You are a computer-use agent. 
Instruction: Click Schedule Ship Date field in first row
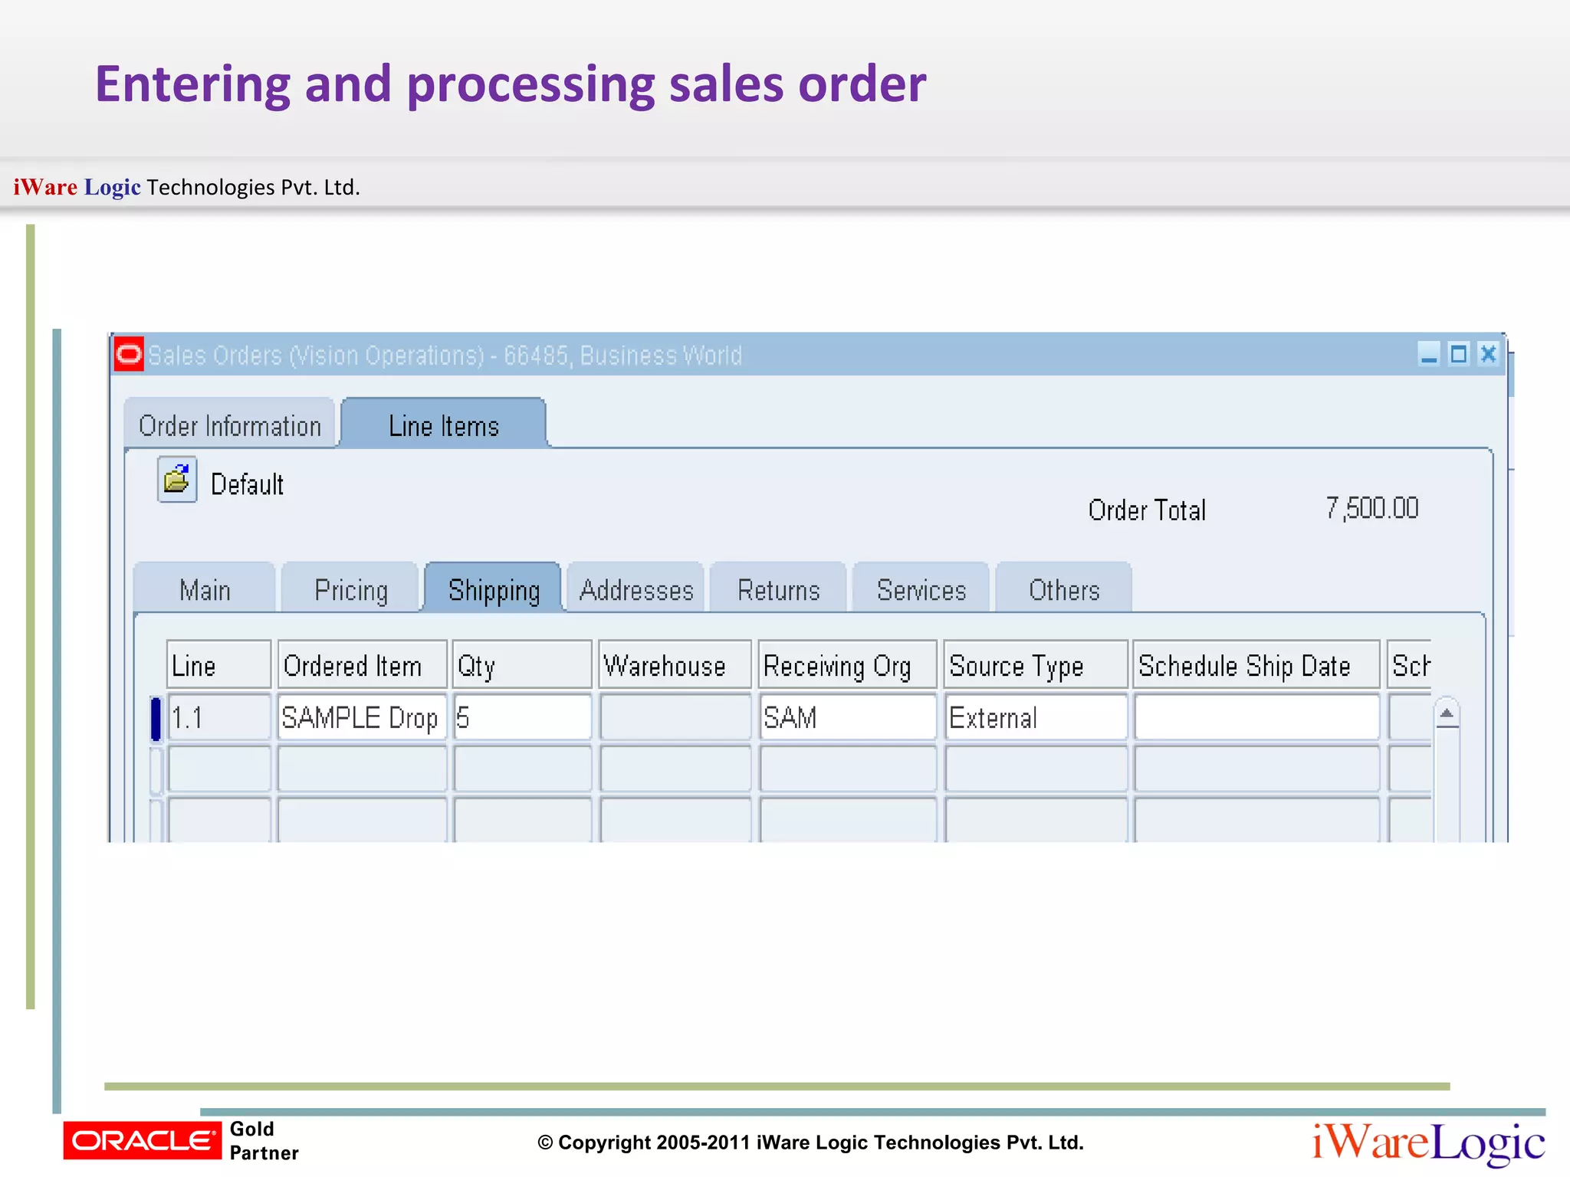pos(1256,717)
